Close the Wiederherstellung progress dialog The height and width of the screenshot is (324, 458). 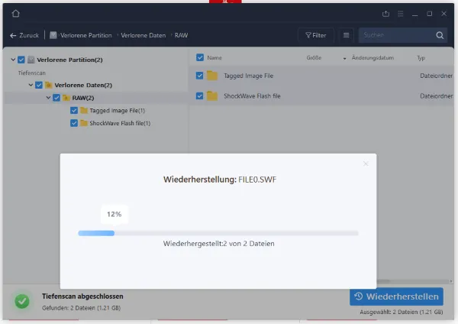366,164
